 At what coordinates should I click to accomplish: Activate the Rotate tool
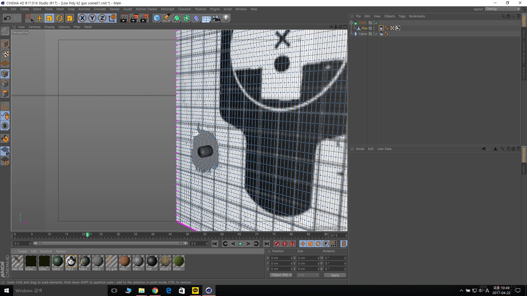coord(59,18)
